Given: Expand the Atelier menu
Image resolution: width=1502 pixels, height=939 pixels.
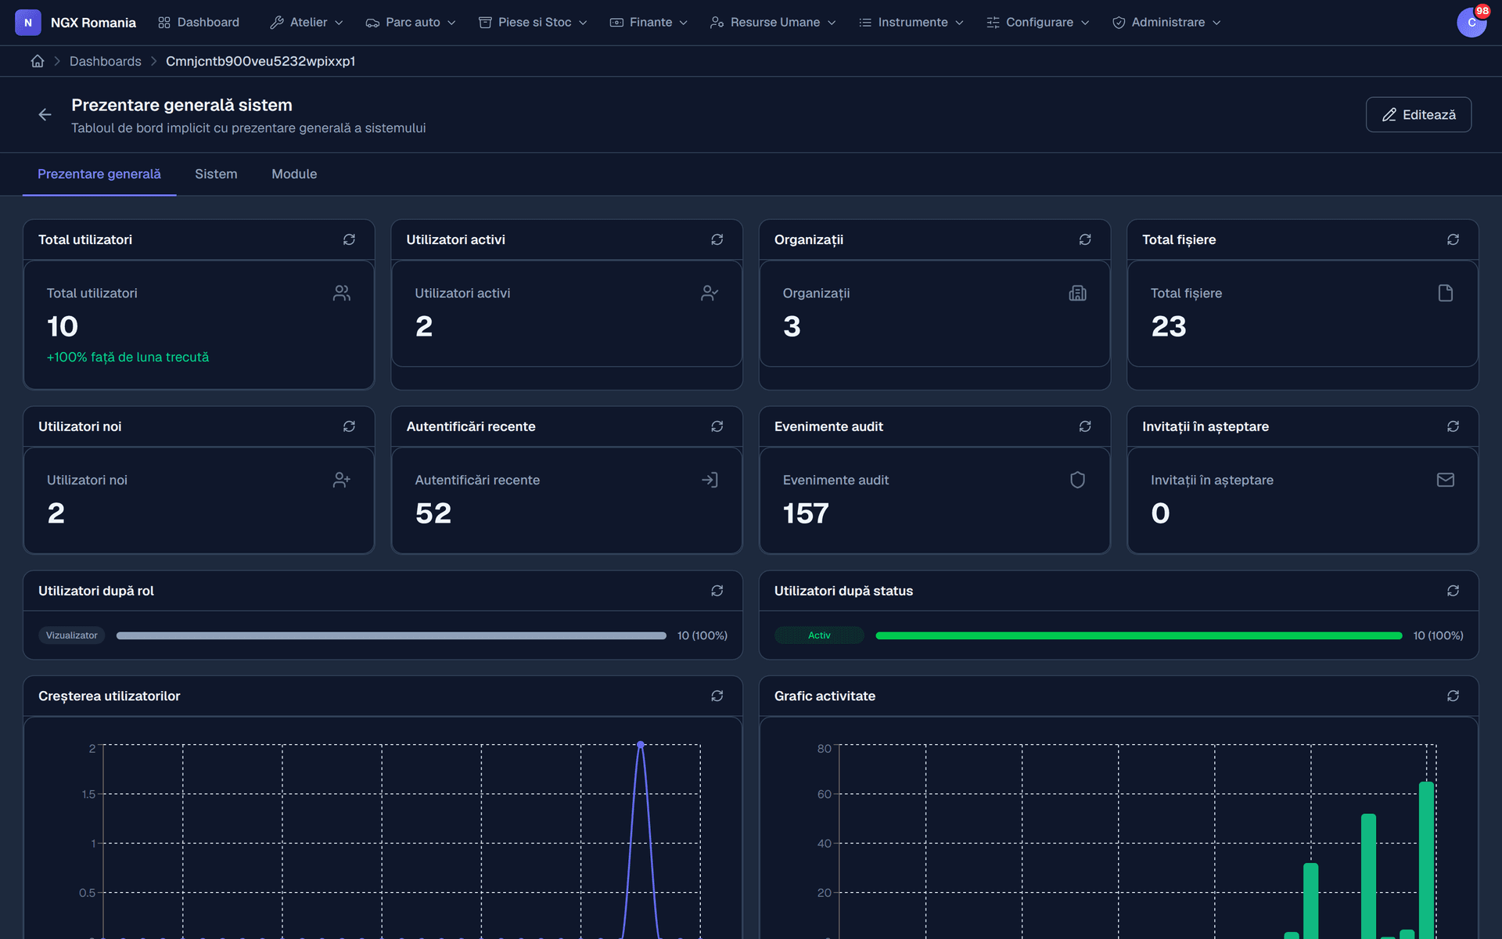Looking at the screenshot, I should (x=307, y=23).
